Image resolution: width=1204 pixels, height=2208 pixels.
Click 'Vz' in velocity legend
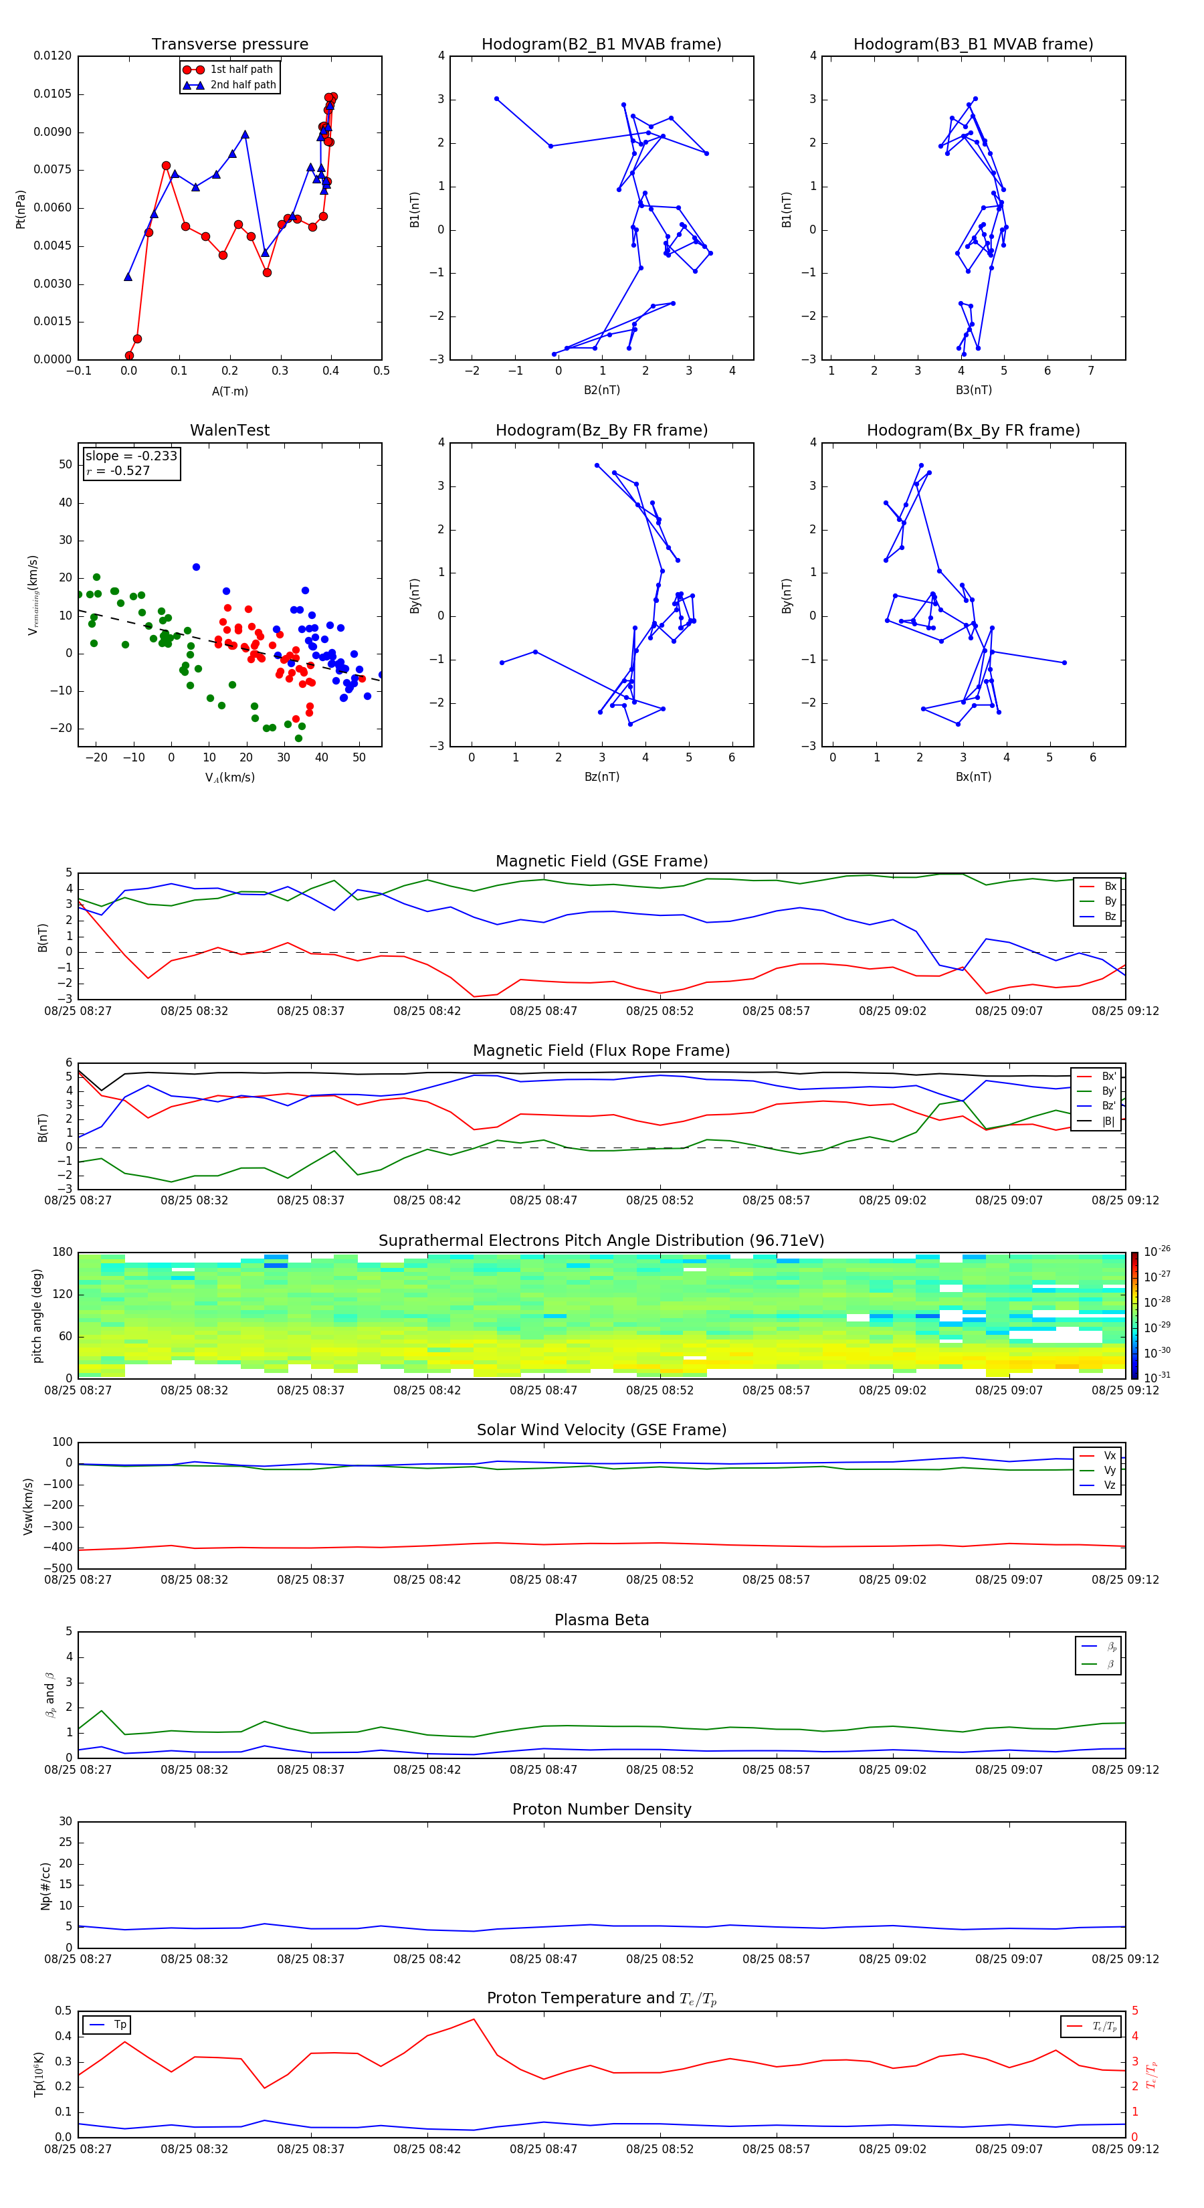point(1098,1485)
